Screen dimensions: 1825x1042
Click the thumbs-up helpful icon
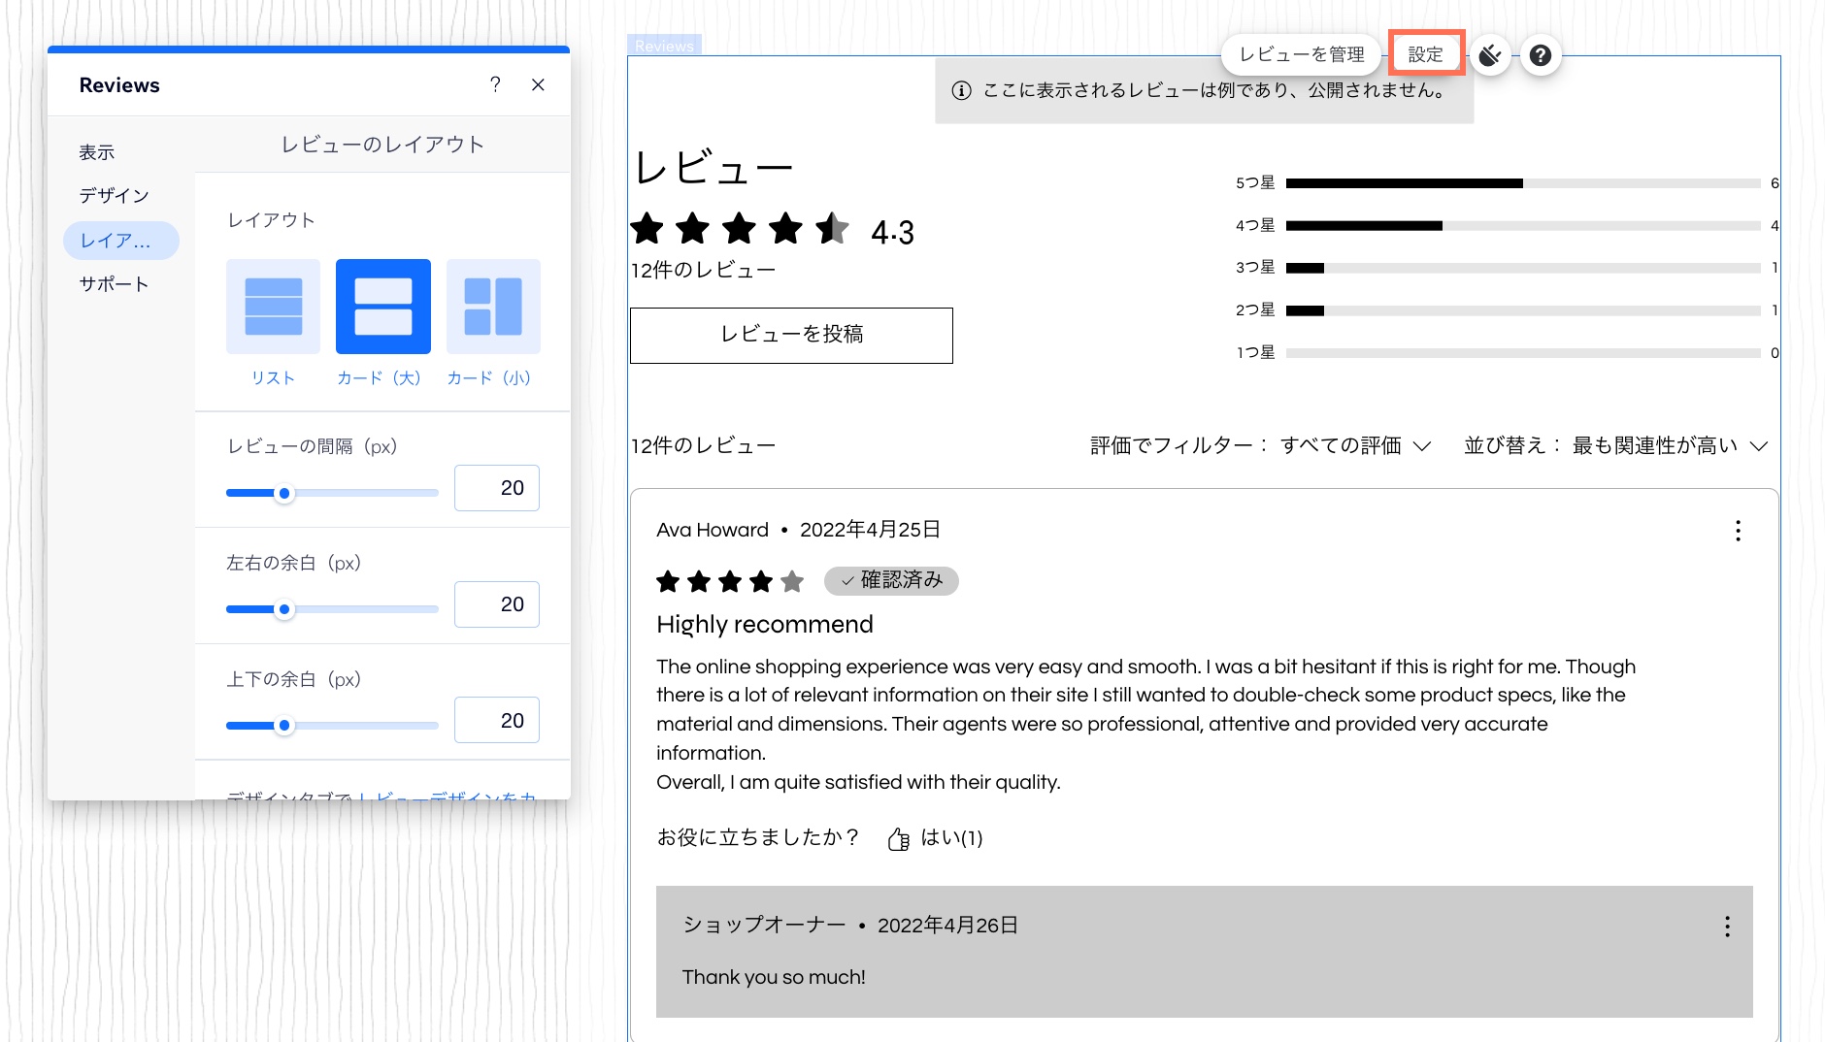click(x=898, y=837)
